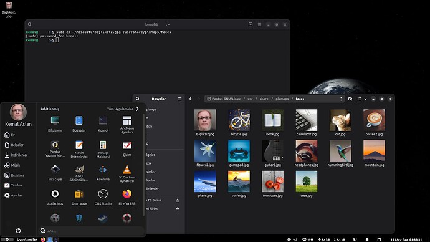Screen dimensions: 430x242
Task: Launch OBS Studio
Action: tap(103, 197)
